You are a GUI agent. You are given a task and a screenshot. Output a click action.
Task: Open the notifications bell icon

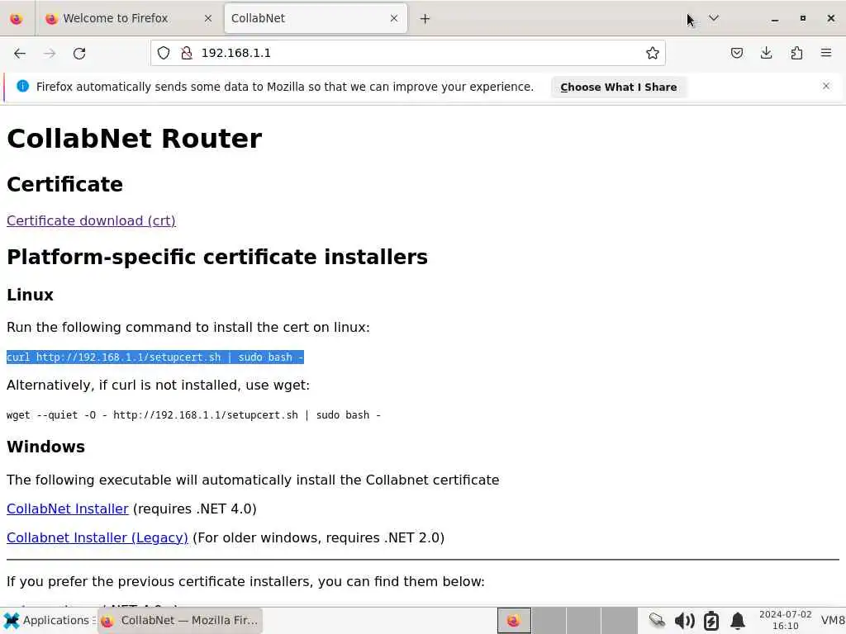click(x=738, y=621)
